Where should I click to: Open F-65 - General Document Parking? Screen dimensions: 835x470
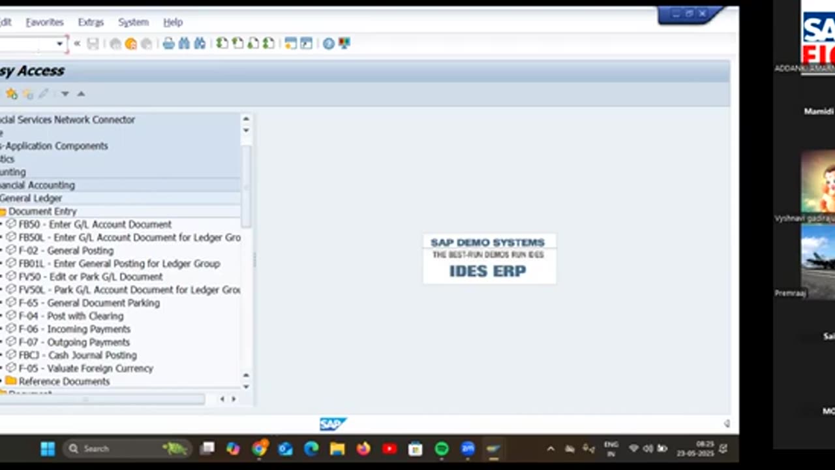[x=89, y=303]
